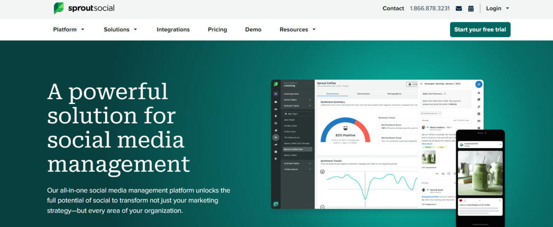Screen dimensions: 553x227
Task: Select the Java House topic
Action: click(289, 120)
